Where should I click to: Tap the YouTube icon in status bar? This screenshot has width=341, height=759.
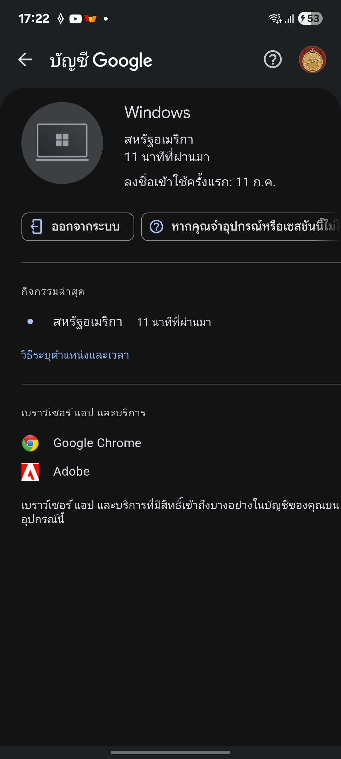point(75,19)
